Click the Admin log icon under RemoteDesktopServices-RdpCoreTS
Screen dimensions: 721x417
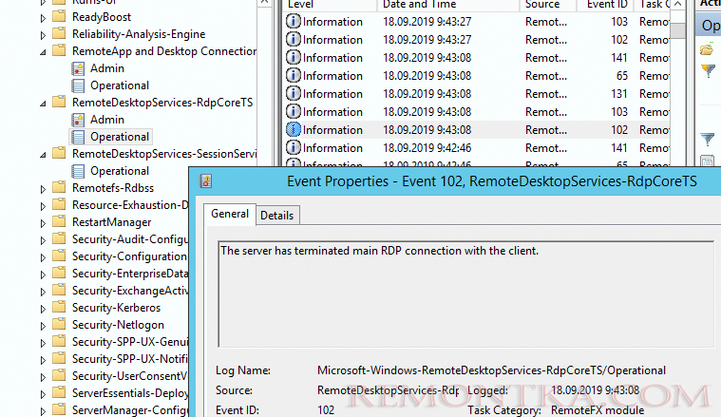78,120
